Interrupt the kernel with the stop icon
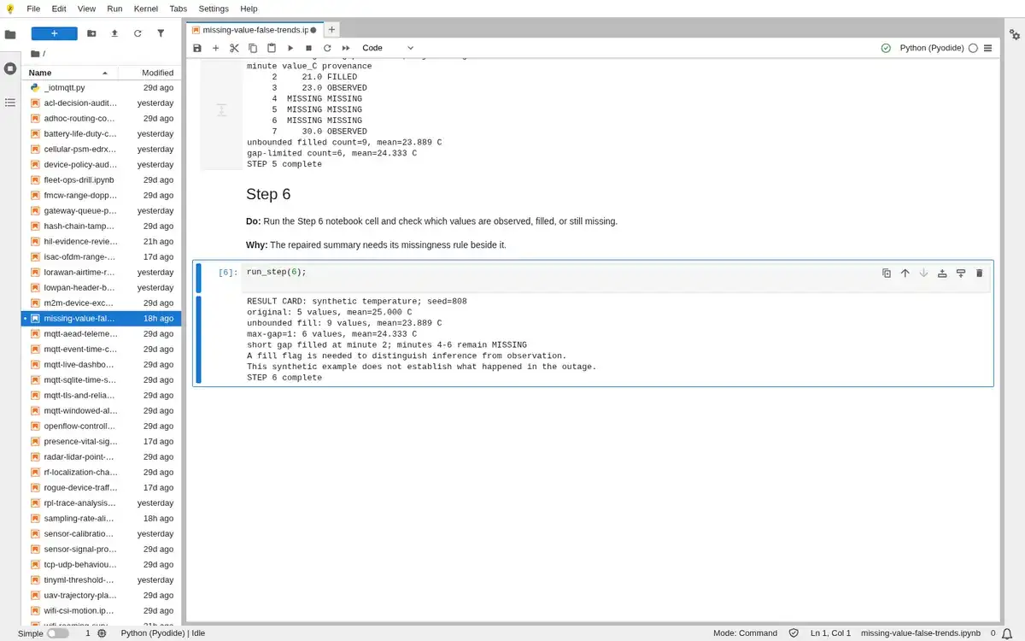Image resolution: width=1025 pixels, height=641 pixels. click(x=308, y=49)
